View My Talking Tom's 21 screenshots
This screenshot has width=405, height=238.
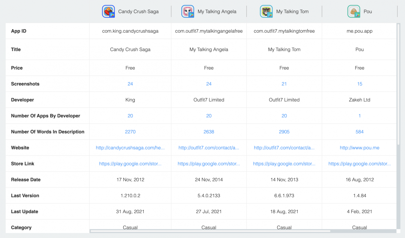click(x=284, y=84)
